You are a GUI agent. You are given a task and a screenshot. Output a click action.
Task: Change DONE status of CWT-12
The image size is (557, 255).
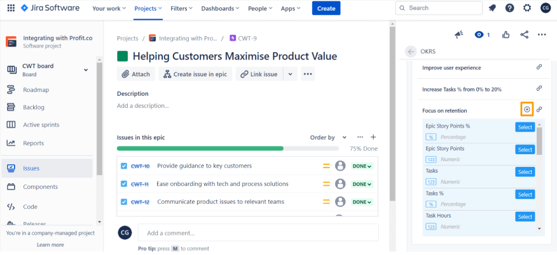pos(362,202)
